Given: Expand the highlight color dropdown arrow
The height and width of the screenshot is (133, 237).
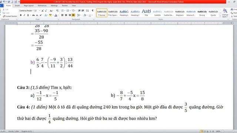Looking at the screenshot, I should click(53, 15).
